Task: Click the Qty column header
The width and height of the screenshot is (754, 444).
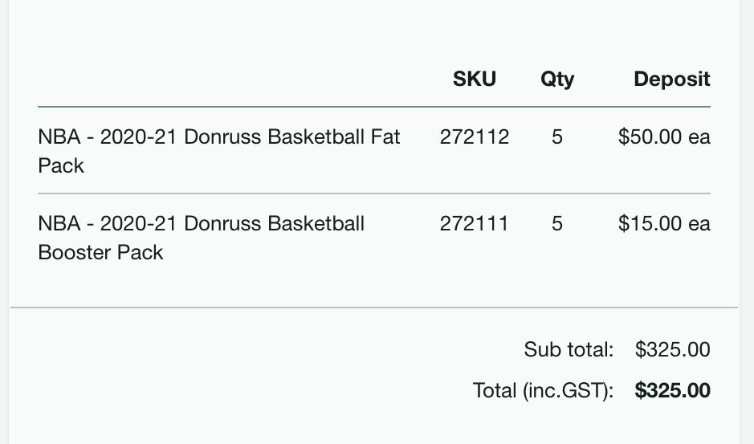Action: pyautogui.click(x=557, y=79)
